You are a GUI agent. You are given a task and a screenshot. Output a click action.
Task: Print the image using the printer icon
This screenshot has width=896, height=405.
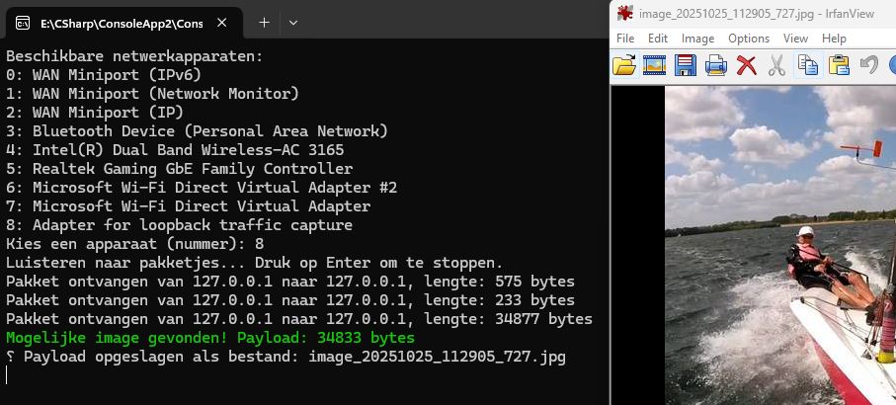[716, 66]
